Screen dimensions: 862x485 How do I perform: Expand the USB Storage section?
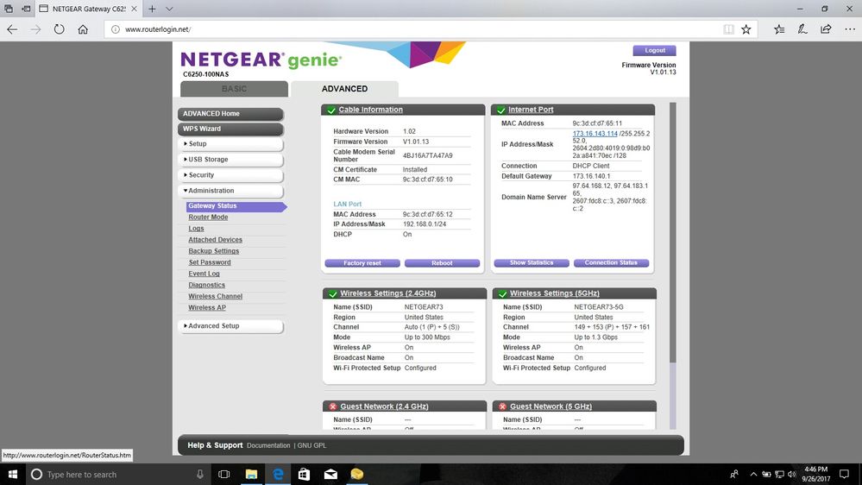pos(230,160)
